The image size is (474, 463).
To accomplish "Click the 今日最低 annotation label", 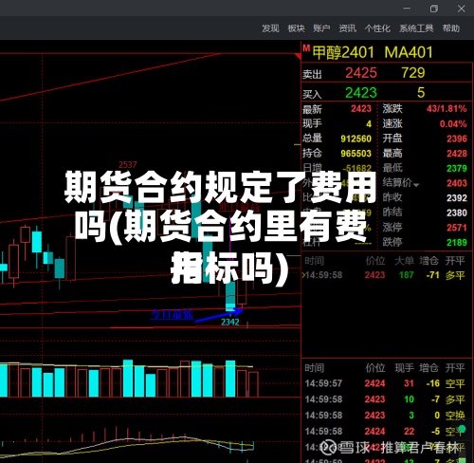I will click(172, 314).
